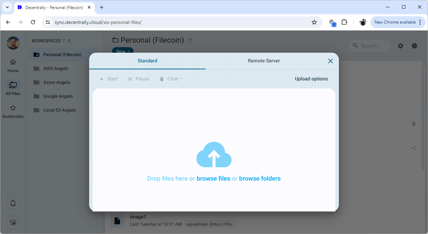The image size is (428, 234).
Task: Click the browse files link
Action: point(213,179)
